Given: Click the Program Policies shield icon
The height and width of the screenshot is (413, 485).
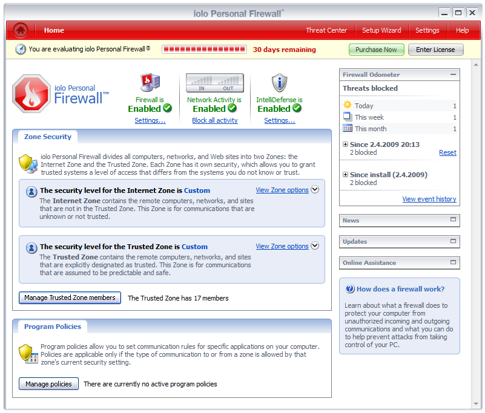Looking at the screenshot, I should [28, 354].
